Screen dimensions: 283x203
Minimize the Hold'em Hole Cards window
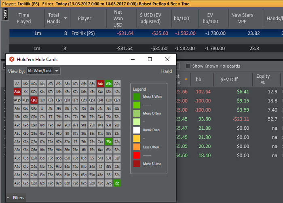(133, 59)
